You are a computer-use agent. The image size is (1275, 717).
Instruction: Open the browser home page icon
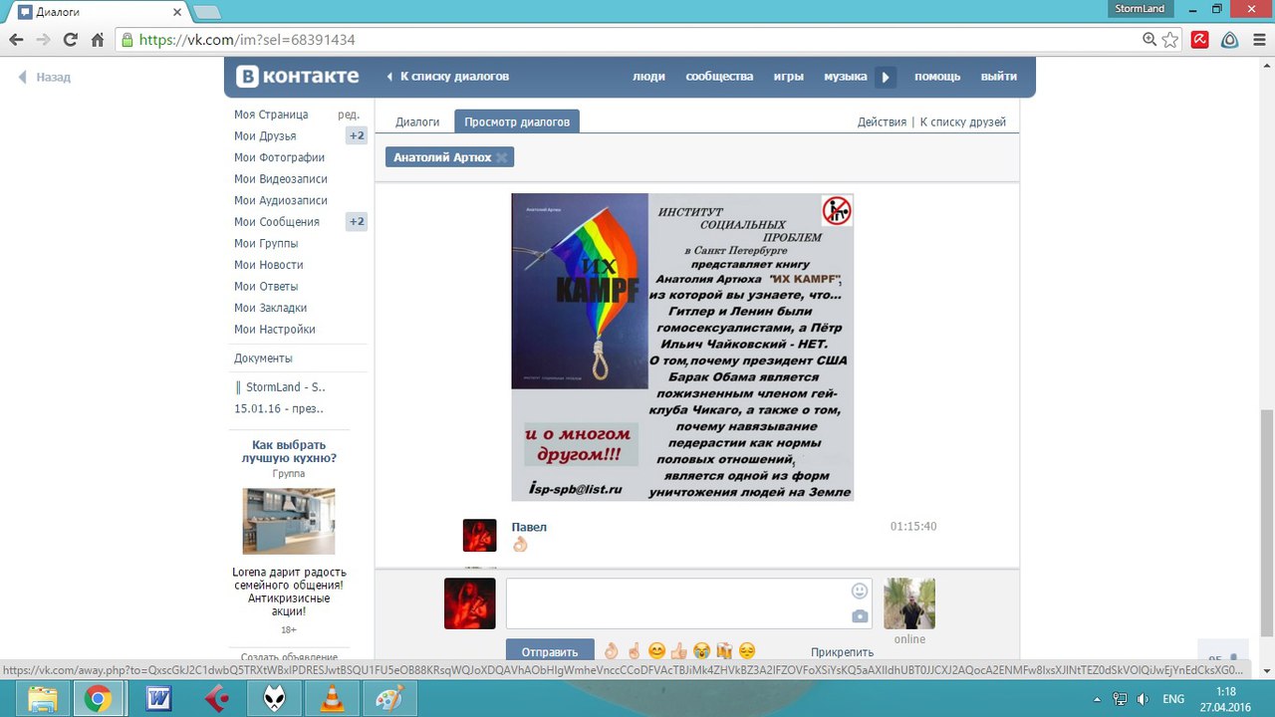click(98, 40)
